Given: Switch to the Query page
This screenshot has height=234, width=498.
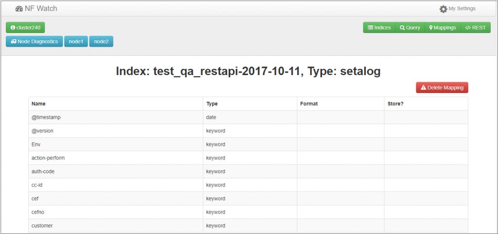Looking at the screenshot, I should (409, 28).
